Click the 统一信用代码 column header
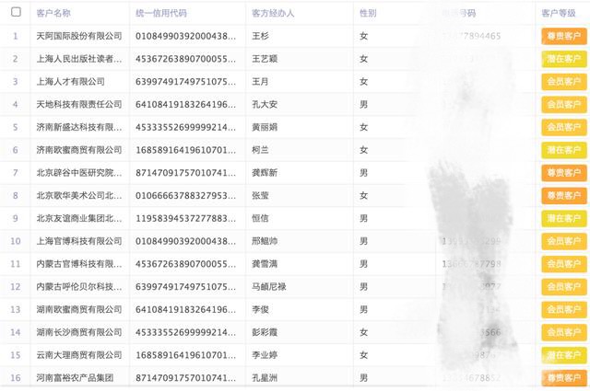Image resolution: width=590 pixels, height=391 pixels. click(161, 13)
